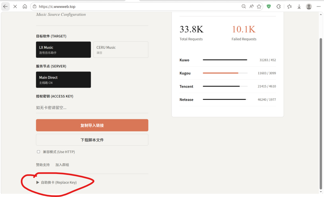
Task: Open browser Settings and more menu
Action: point(318,7)
